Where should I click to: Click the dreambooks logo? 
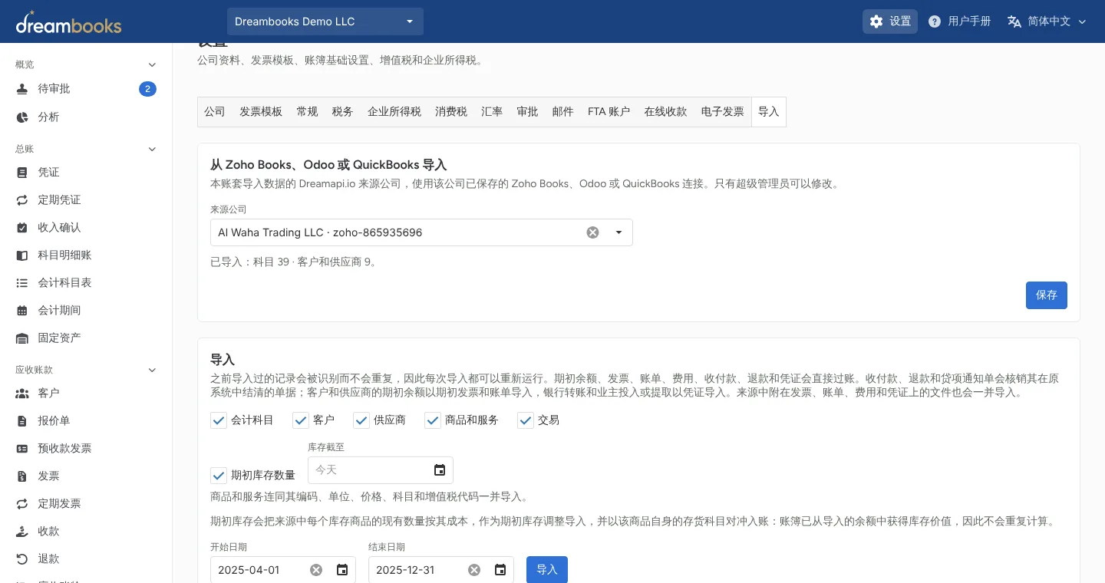tap(68, 22)
